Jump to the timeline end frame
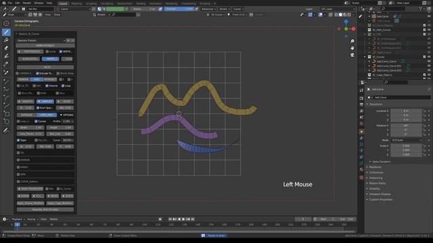Image resolution: width=433 pixels, height=243 pixels. coord(193,219)
